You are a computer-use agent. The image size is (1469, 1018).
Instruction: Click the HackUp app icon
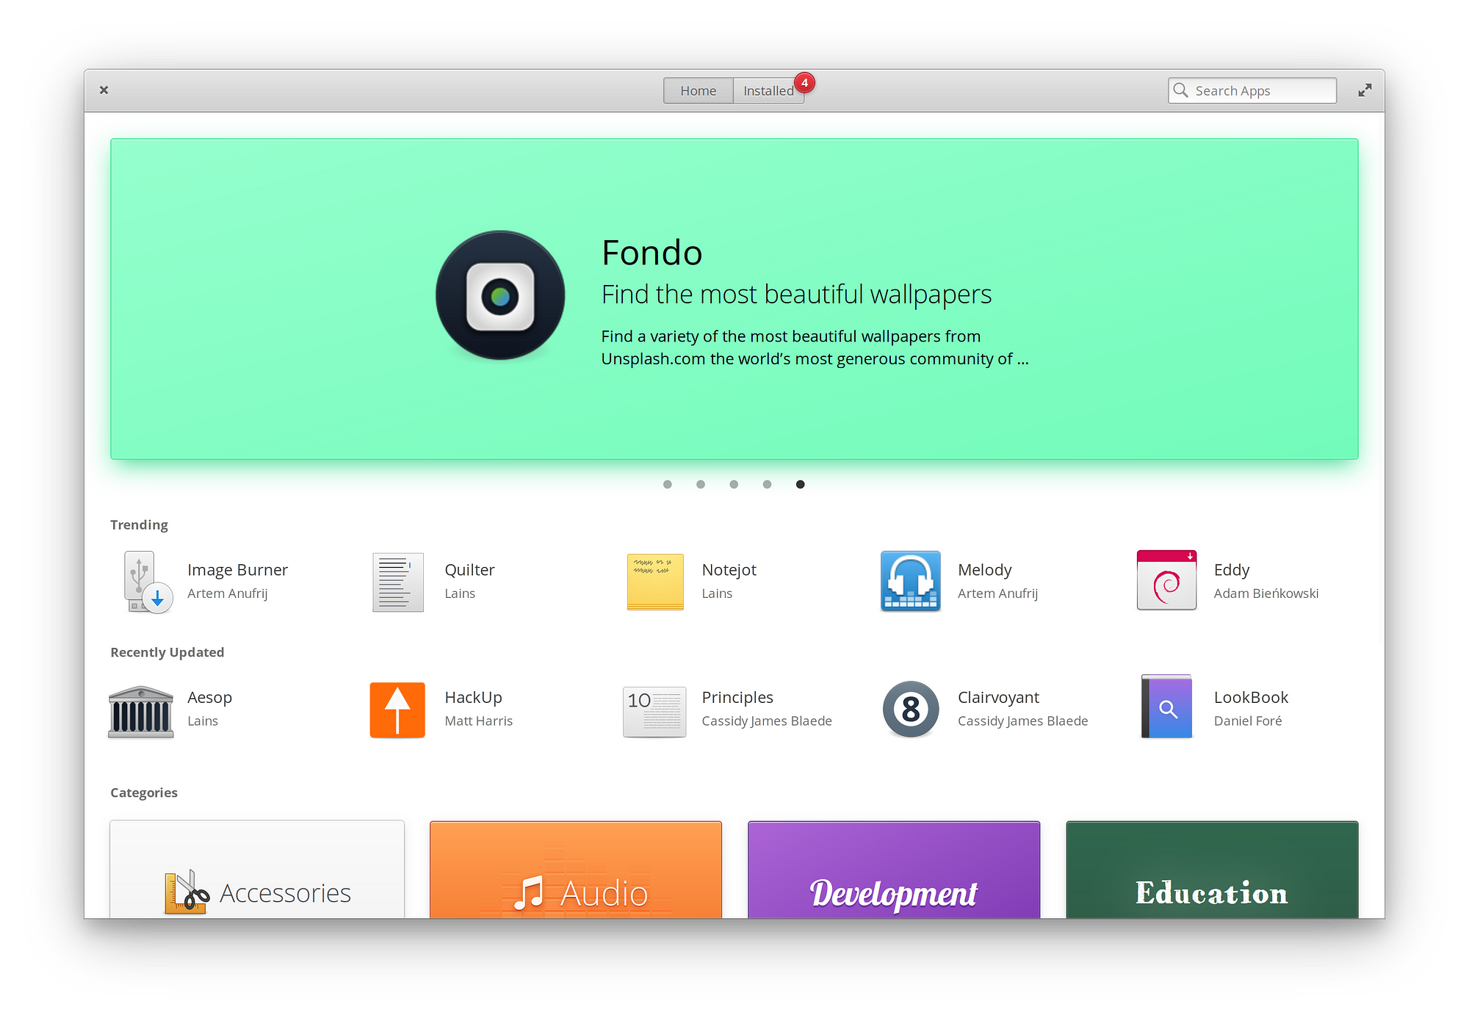(397, 708)
